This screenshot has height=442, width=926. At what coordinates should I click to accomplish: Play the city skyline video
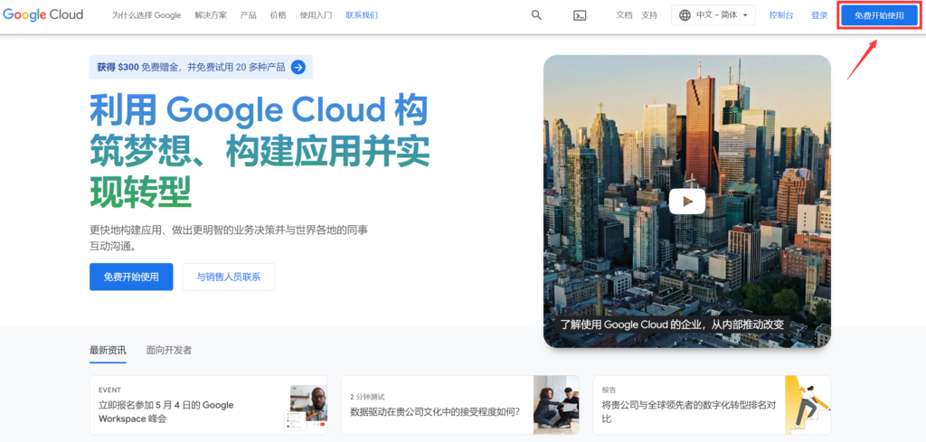(x=687, y=202)
